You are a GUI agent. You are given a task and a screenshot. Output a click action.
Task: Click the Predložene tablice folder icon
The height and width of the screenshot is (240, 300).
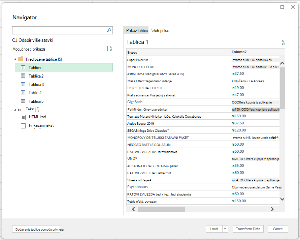(21, 59)
